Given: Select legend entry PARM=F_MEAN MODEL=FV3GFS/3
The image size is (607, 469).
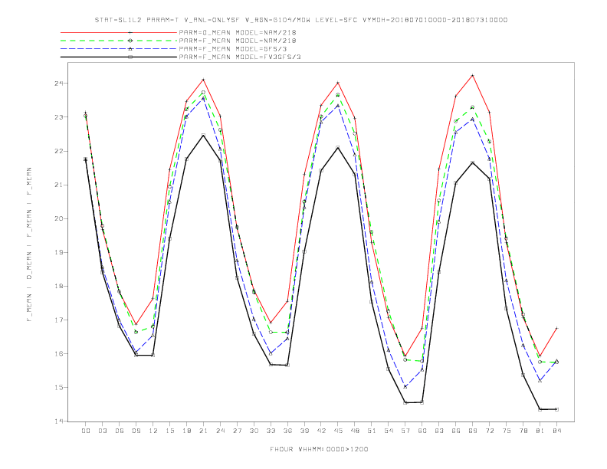Looking at the screenshot, I should [240, 57].
